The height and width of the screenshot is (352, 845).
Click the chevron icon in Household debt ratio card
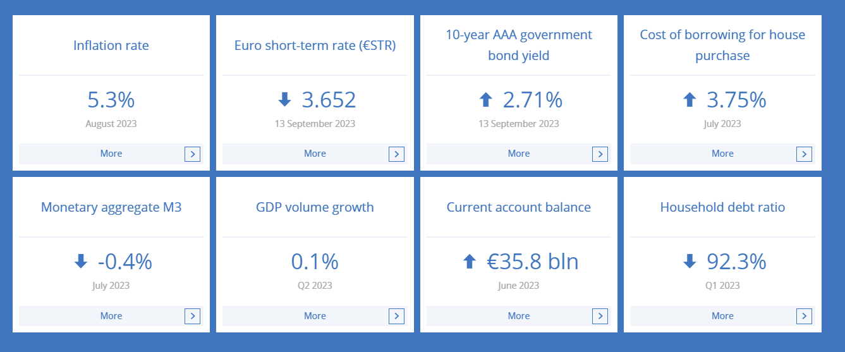[x=804, y=317]
